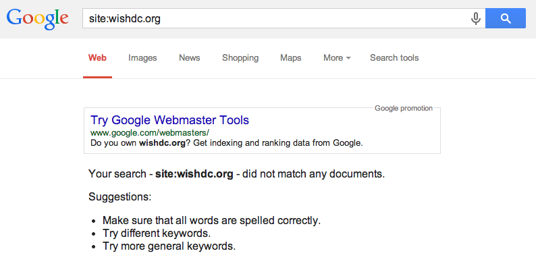Viewport: 536px width, 270px height.
Task: Focus the search box containing site:wishdc.org
Action: tap(276, 18)
